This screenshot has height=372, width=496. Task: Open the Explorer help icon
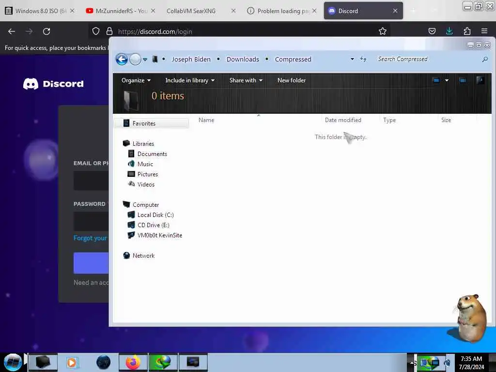point(480,80)
